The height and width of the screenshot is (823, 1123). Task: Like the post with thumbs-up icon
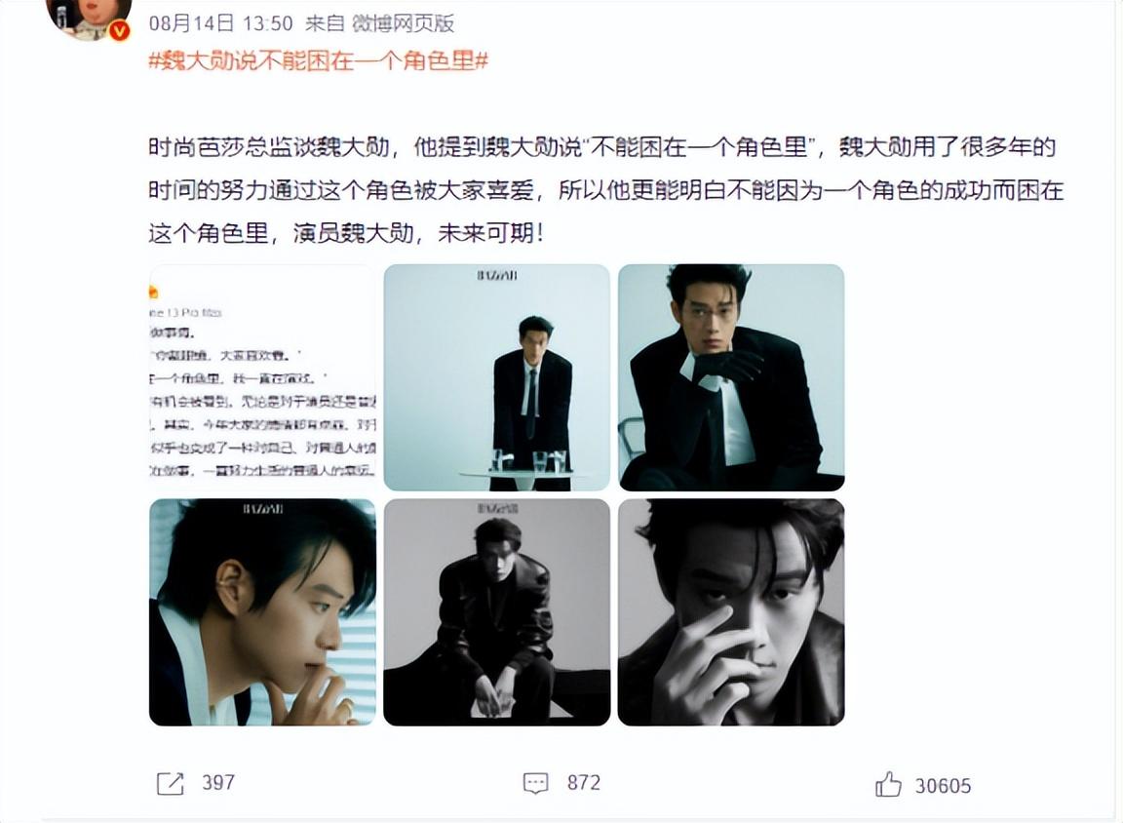(888, 784)
